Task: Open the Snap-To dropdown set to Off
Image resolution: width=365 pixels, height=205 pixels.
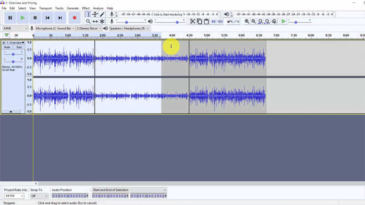Action: click(x=39, y=196)
